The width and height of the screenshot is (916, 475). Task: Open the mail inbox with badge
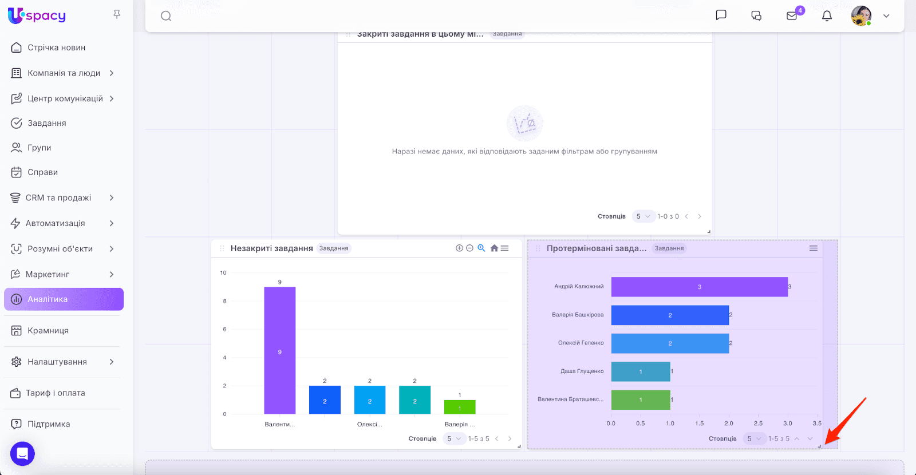pyautogui.click(x=792, y=16)
